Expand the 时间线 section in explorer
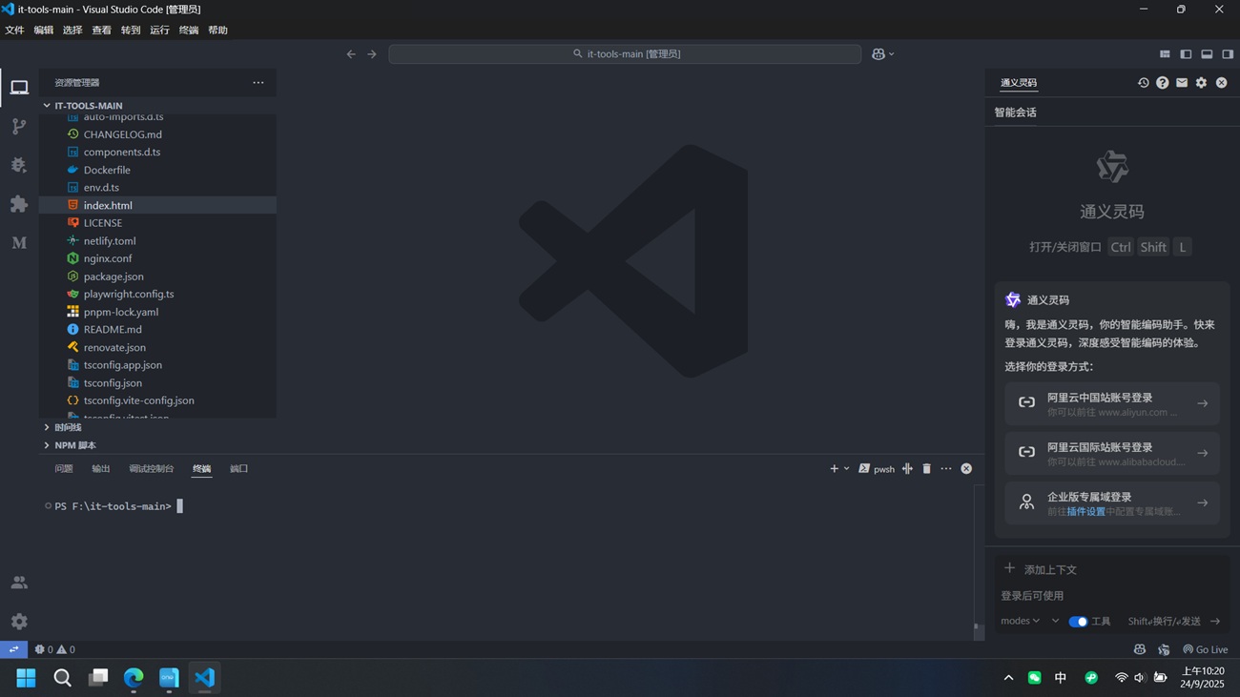1240x697 pixels. (68, 427)
